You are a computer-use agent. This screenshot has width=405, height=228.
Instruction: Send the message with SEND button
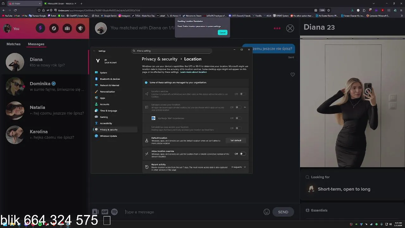(x=283, y=212)
